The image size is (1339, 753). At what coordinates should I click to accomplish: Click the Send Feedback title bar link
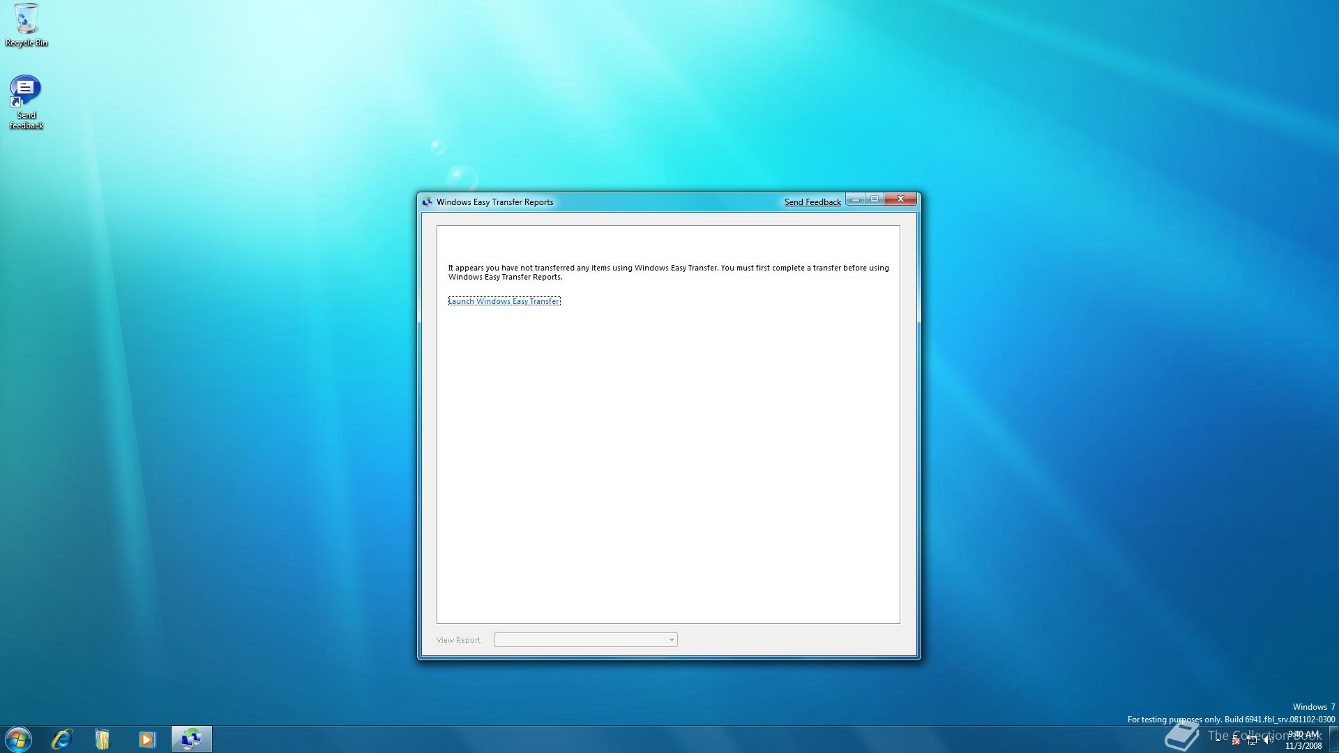click(x=812, y=202)
